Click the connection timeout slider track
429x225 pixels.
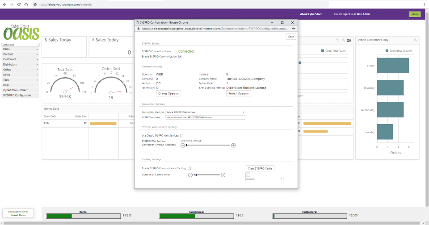(x=208, y=145)
